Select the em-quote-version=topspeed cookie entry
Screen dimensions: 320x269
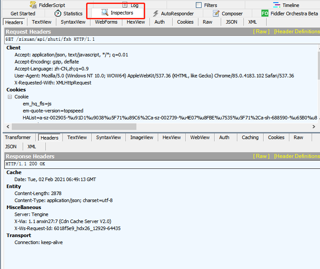tap(53, 111)
